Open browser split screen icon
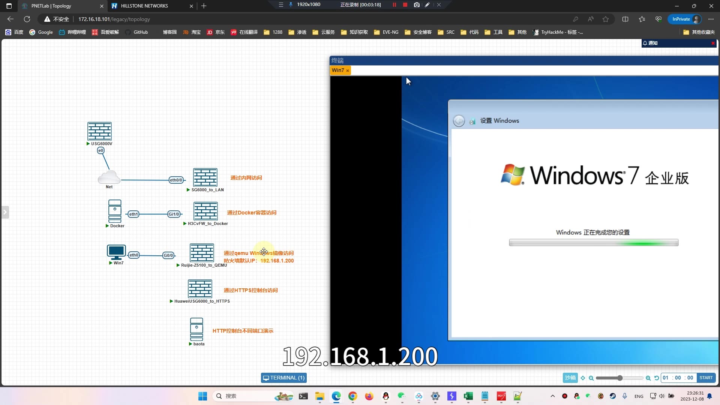 tap(625, 19)
